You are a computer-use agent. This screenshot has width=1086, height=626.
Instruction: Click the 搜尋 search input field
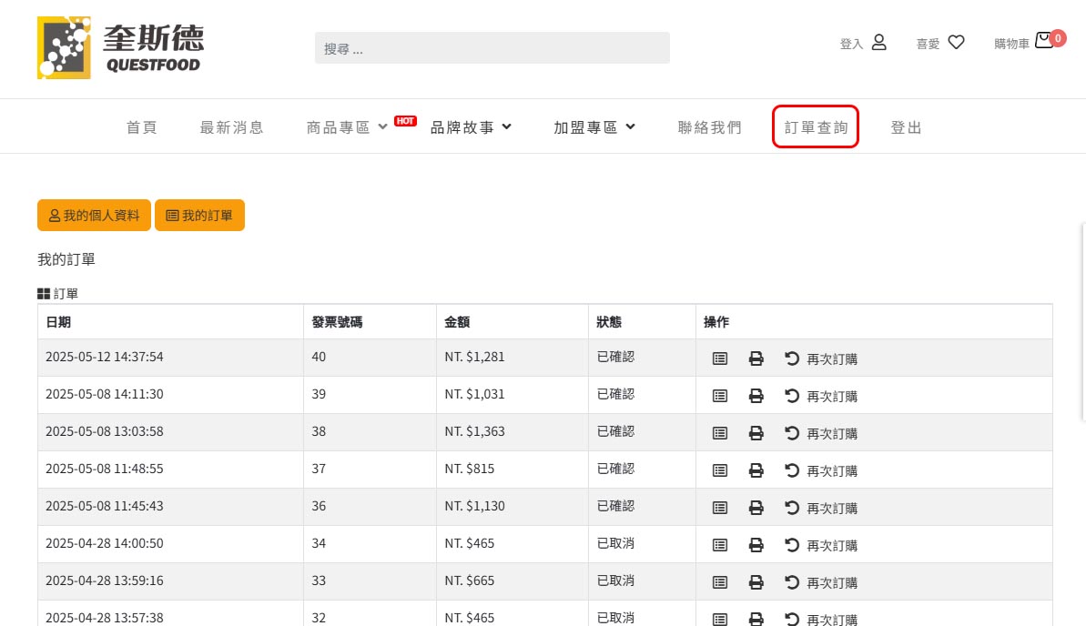point(492,48)
